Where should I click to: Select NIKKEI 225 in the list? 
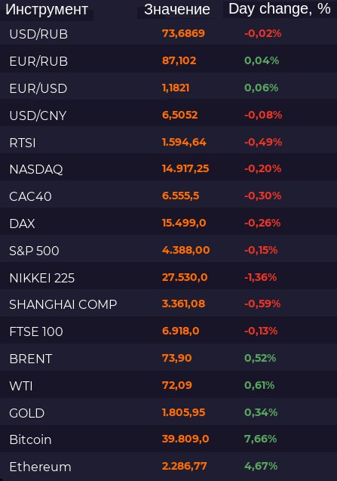tap(42, 278)
